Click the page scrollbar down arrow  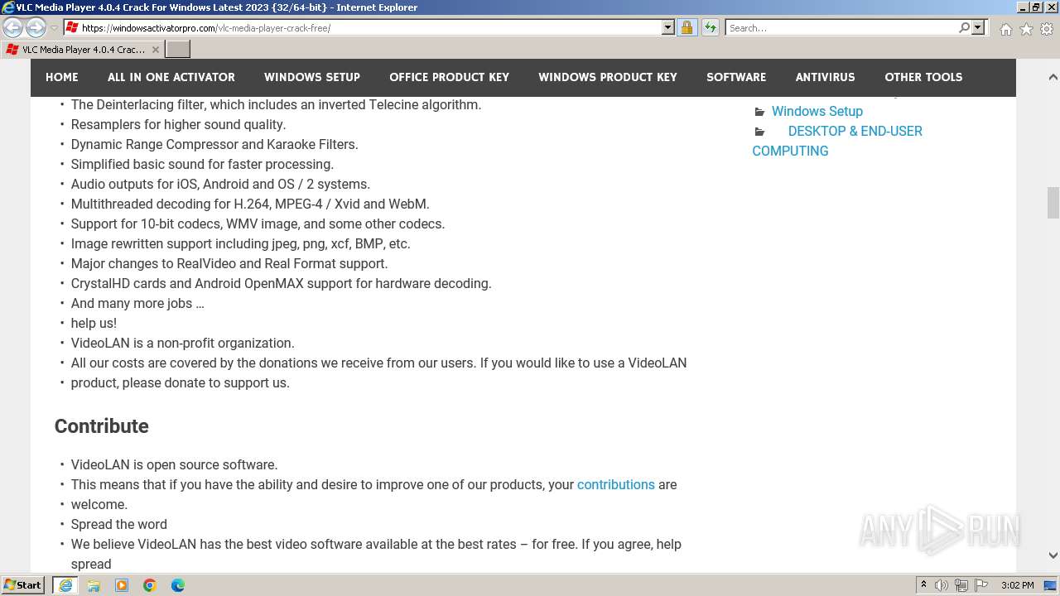tap(1053, 555)
